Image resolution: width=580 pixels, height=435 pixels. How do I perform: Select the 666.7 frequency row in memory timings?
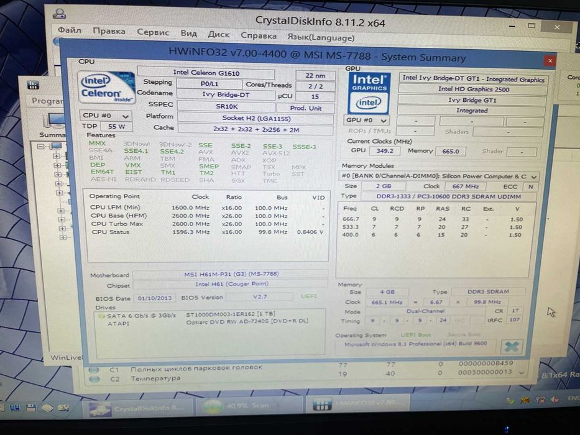(x=432, y=219)
